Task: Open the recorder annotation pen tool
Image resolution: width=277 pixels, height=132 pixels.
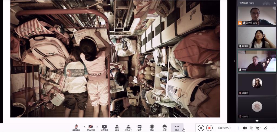Action: (265, 128)
